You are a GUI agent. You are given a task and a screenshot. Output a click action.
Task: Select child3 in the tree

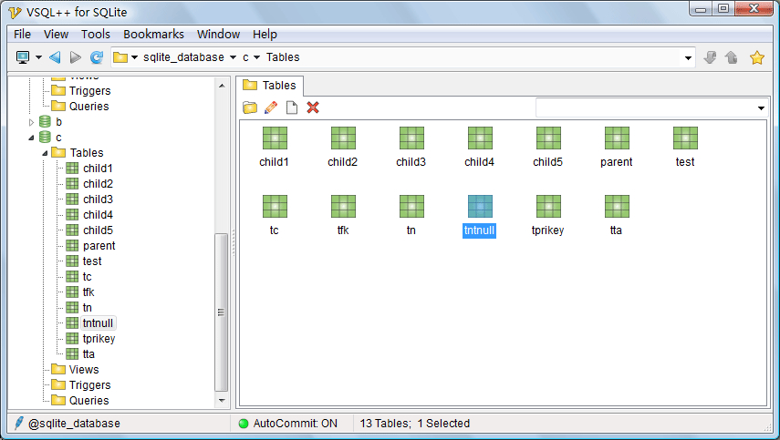98,200
